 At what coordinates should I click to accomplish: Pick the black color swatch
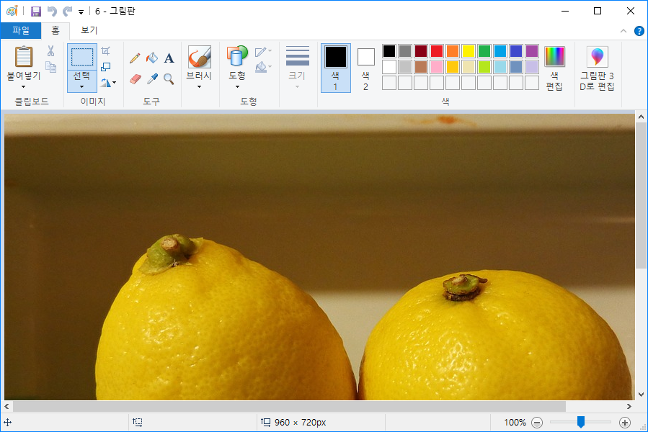coord(389,51)
